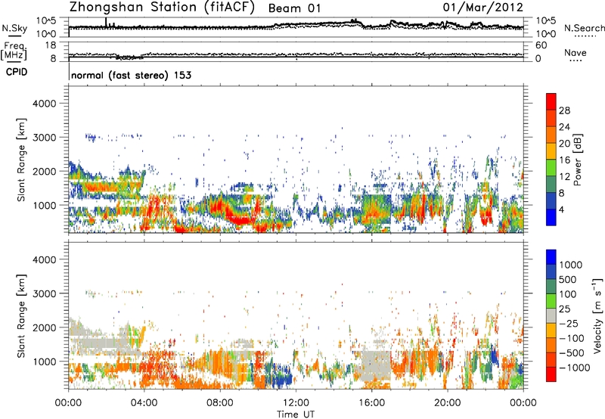The height and width of the screenshot is (419, 605).
Task: Click the 20:00 time axis tick label
Action: (x=448, y=403)
